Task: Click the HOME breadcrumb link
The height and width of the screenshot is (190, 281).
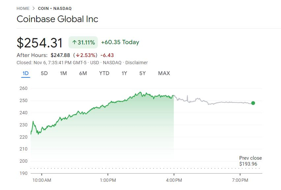Action: click(23, 8)
